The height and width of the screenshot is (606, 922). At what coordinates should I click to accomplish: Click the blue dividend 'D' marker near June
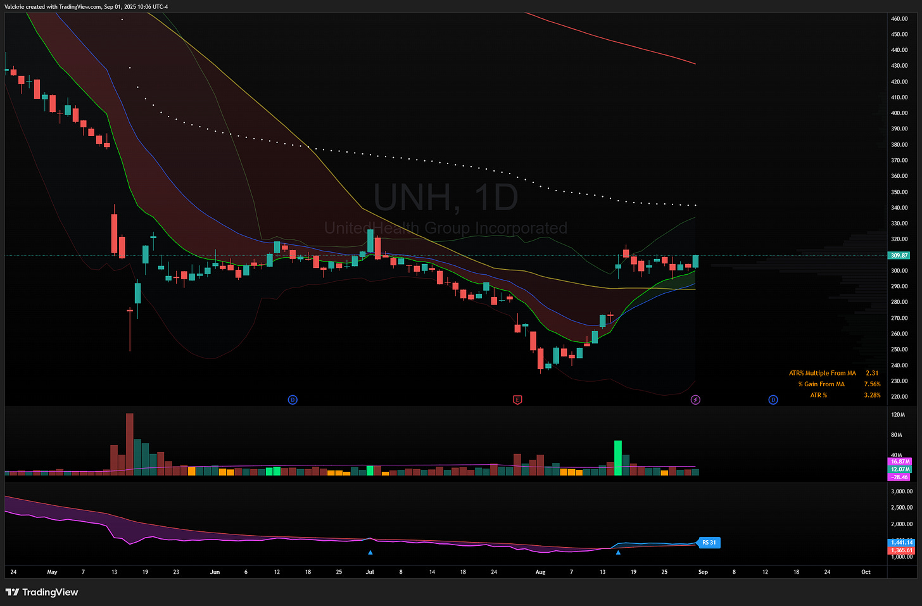click(293, 400)
